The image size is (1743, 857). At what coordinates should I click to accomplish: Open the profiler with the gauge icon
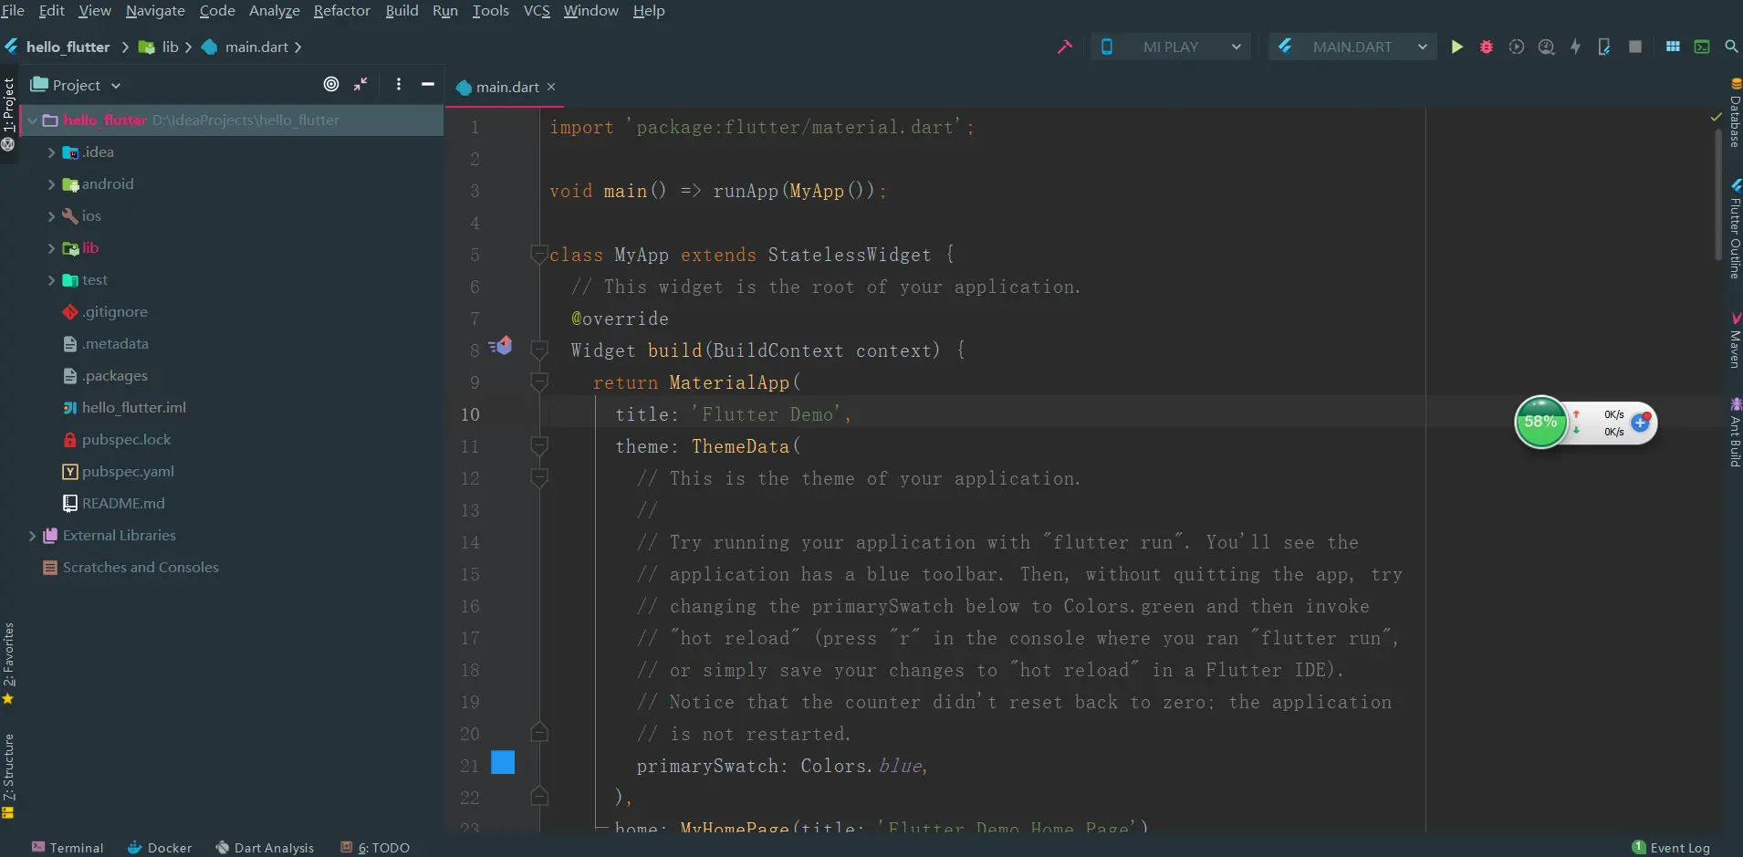(1546, 47)
